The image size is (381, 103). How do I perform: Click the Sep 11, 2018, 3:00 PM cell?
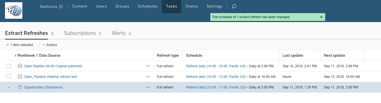pyautogui.click(x=341, y=87)
